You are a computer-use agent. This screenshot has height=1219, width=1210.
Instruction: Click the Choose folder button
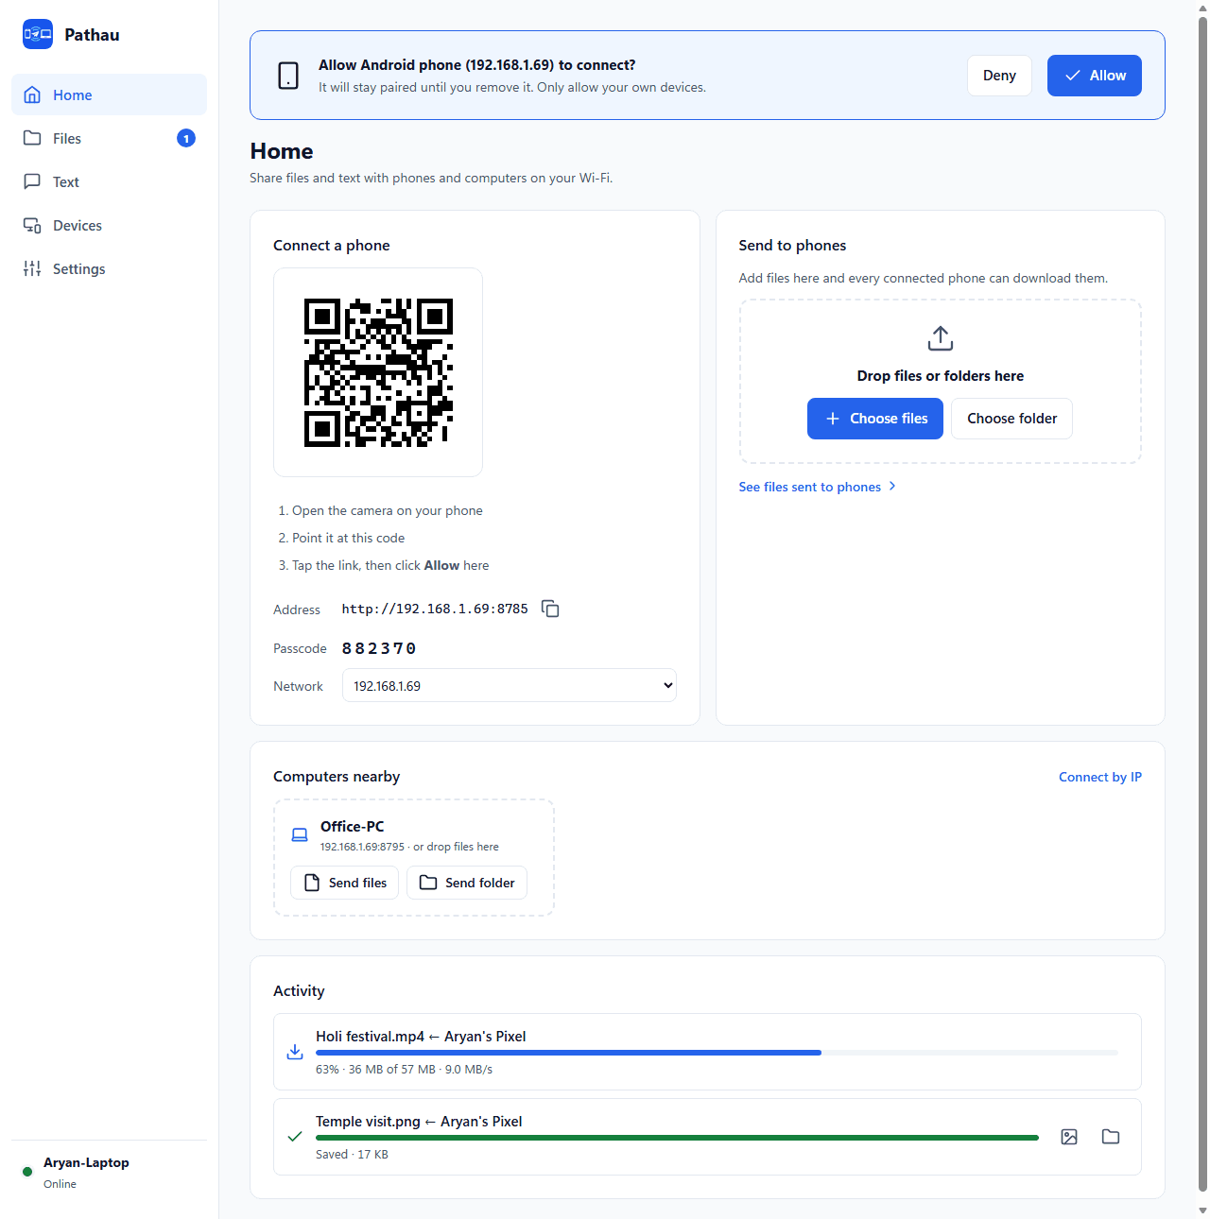tap(1011, 419)
